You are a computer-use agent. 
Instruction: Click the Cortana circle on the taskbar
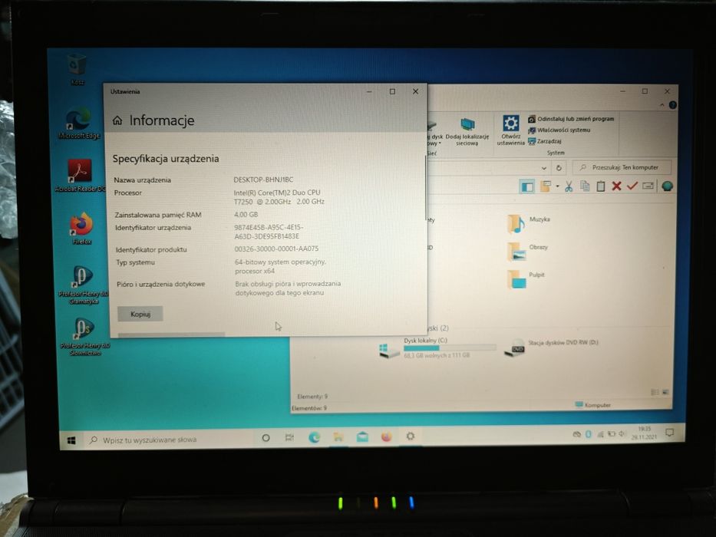266,438
